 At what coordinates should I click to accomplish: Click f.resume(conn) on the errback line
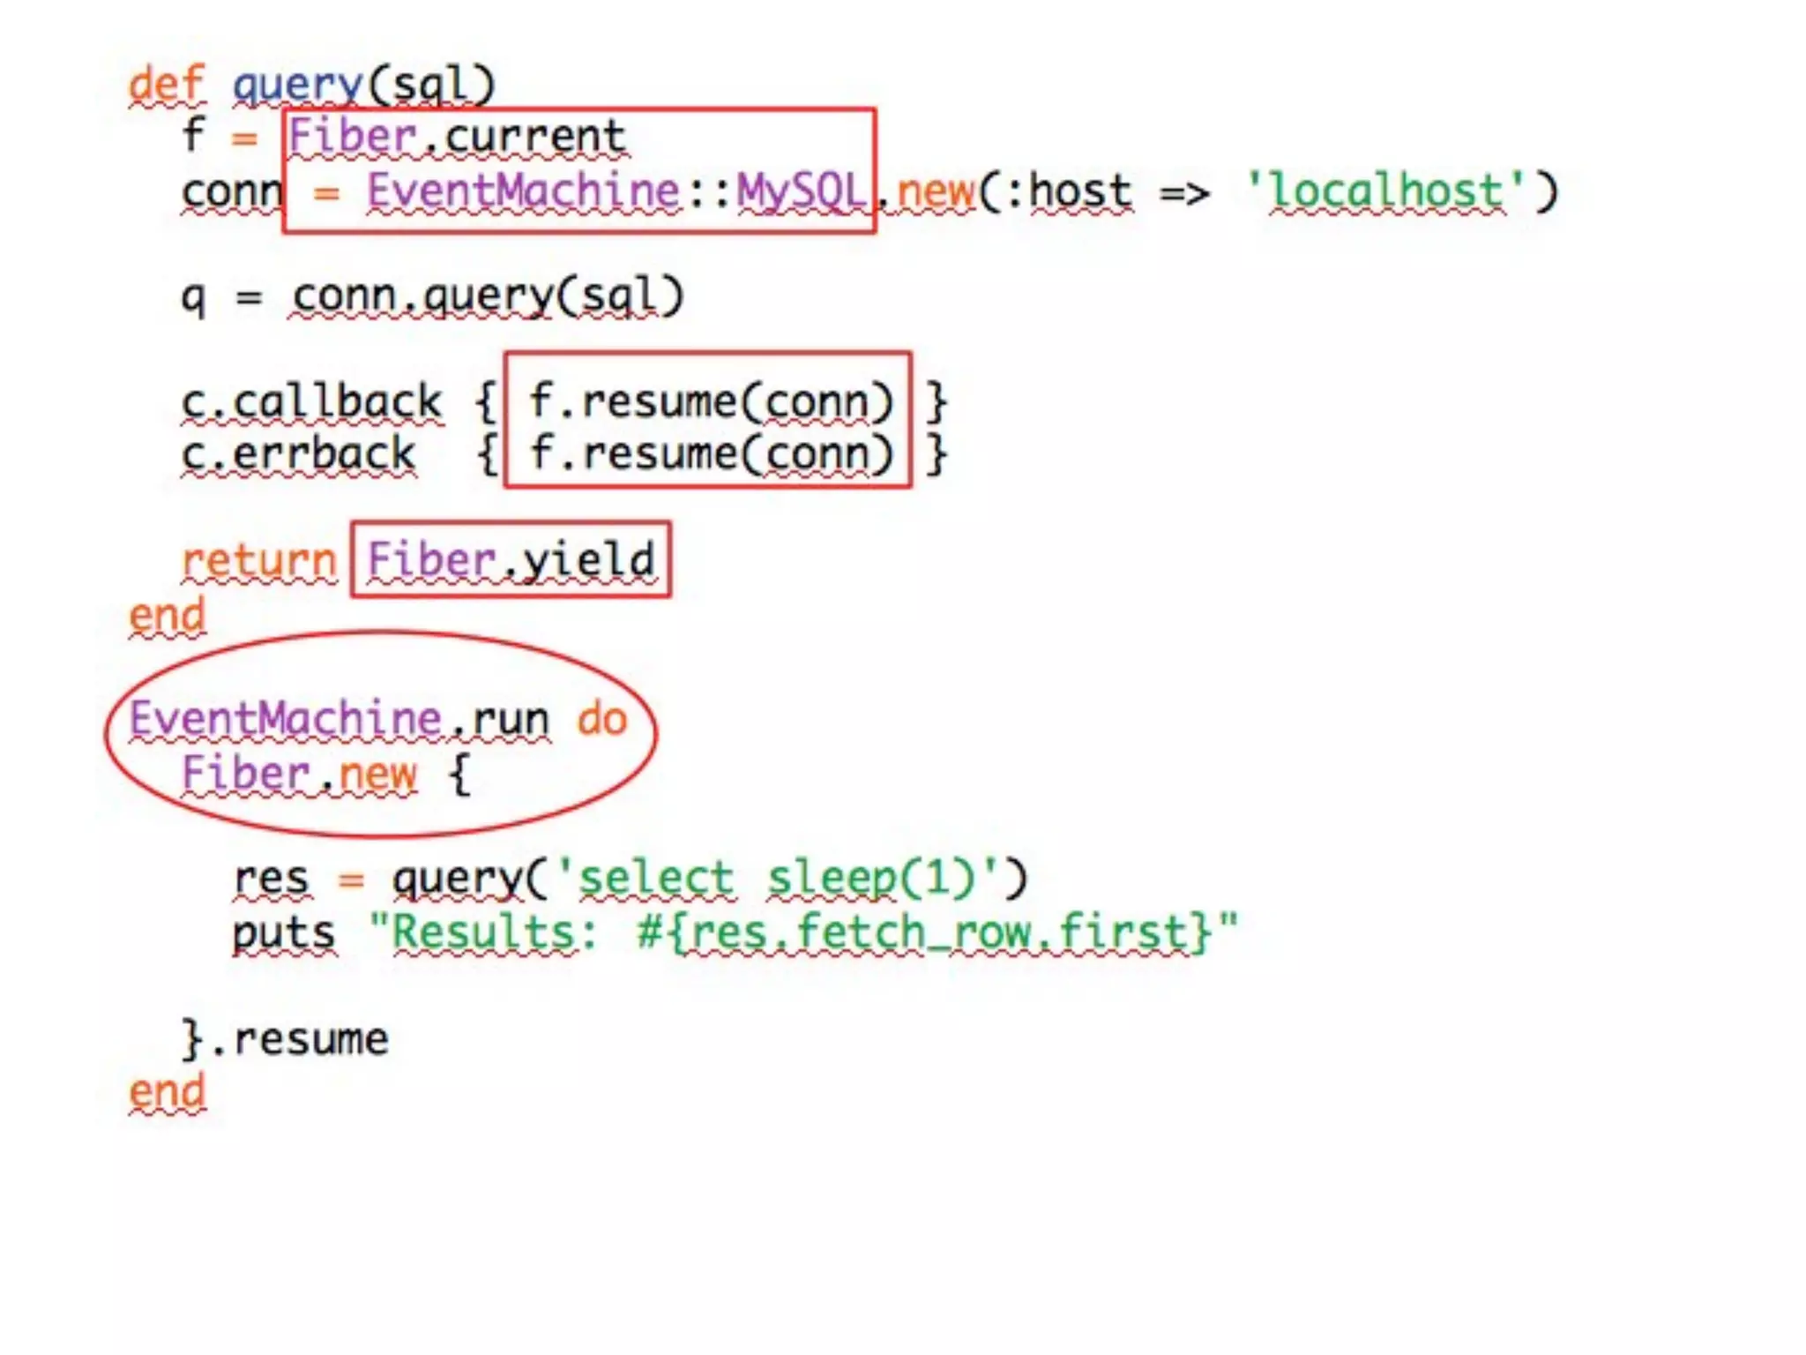point(710,454)
